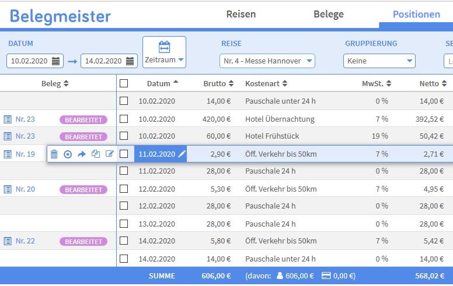Expand the Reise dropdown Nr. 4 - Messe Hannover

click(267, 61)
